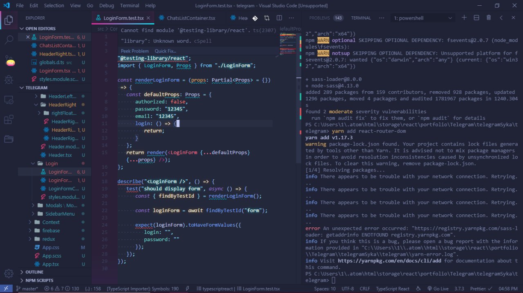Expand the redux folder
This screenshot has width=523, height=293.
(54, 239)
